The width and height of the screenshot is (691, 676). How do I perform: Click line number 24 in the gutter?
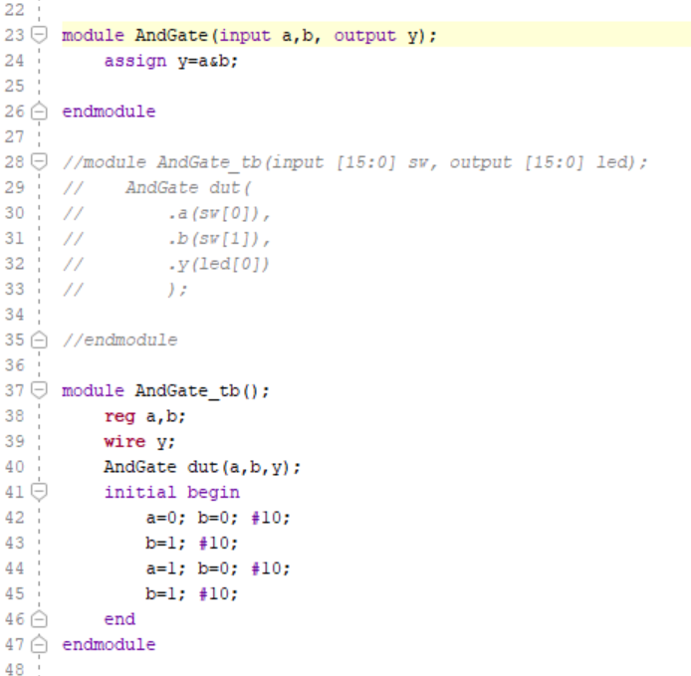14,61
